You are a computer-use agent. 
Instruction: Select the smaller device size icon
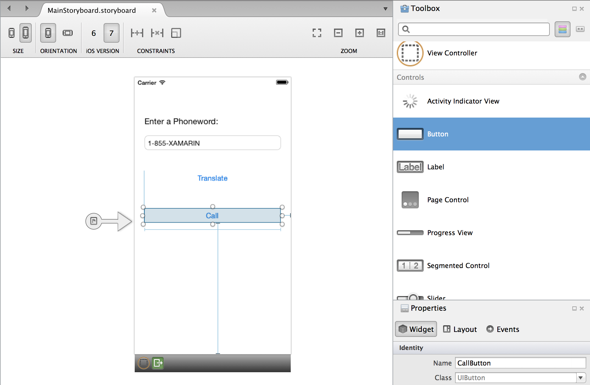[12, 33]
